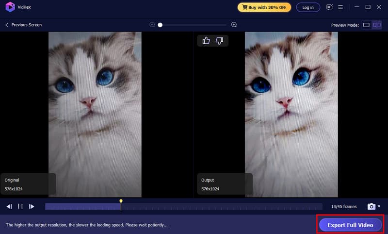Pause the video preview

[20, 206]
